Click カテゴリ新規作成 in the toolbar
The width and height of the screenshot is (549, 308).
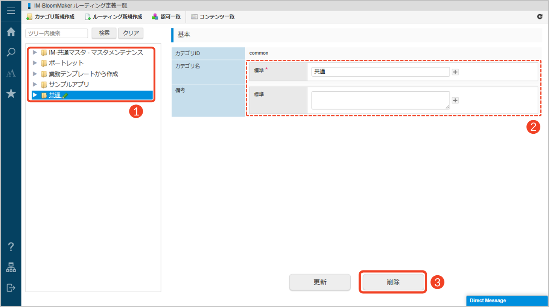click(50, 17)
